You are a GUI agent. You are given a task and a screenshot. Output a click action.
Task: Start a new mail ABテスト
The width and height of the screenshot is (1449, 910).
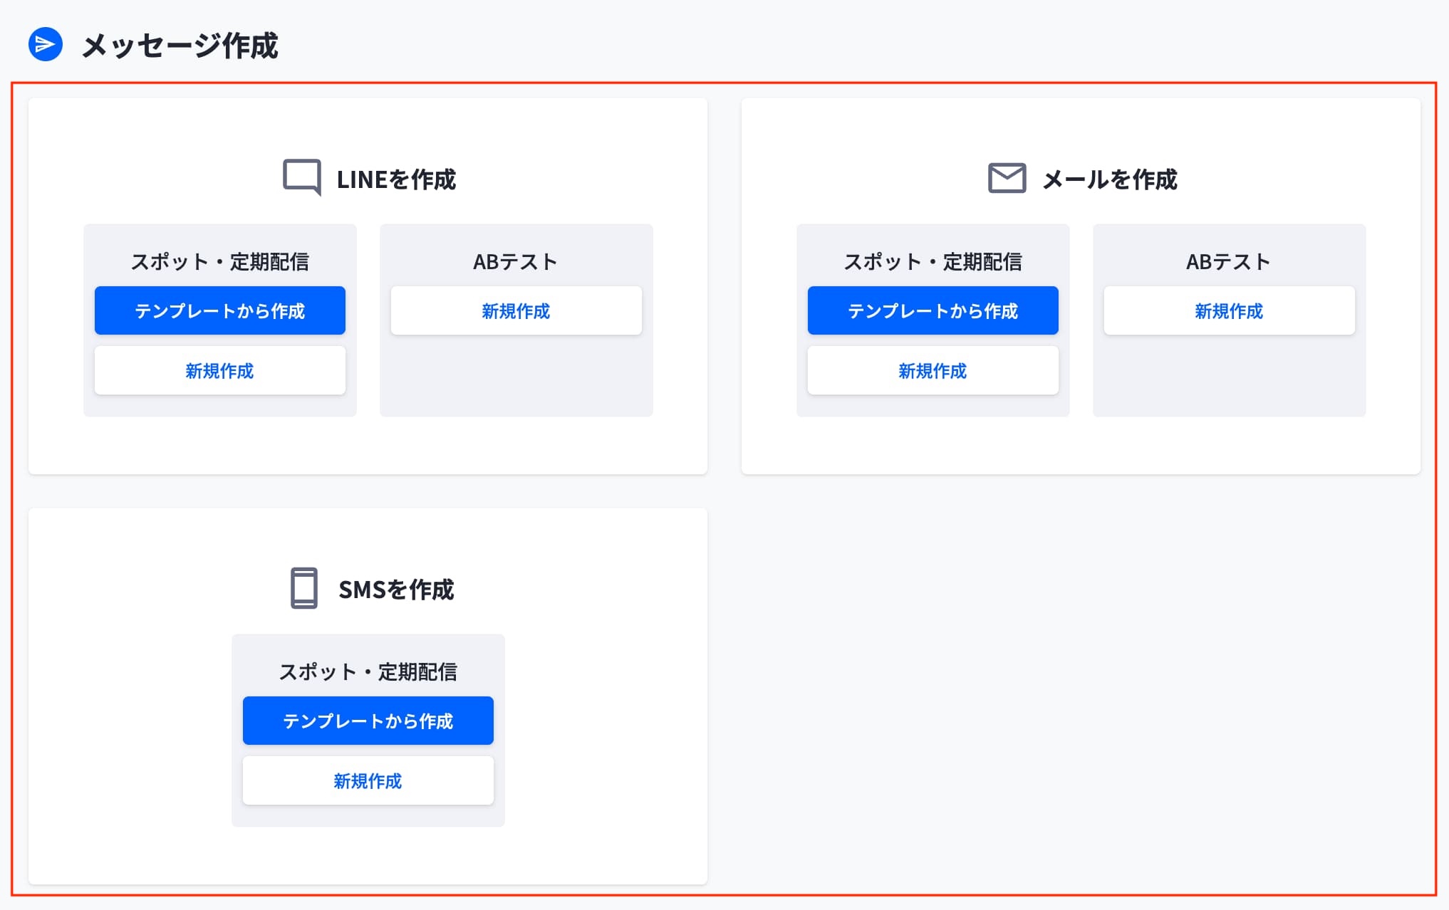[x=1229, y=311]
